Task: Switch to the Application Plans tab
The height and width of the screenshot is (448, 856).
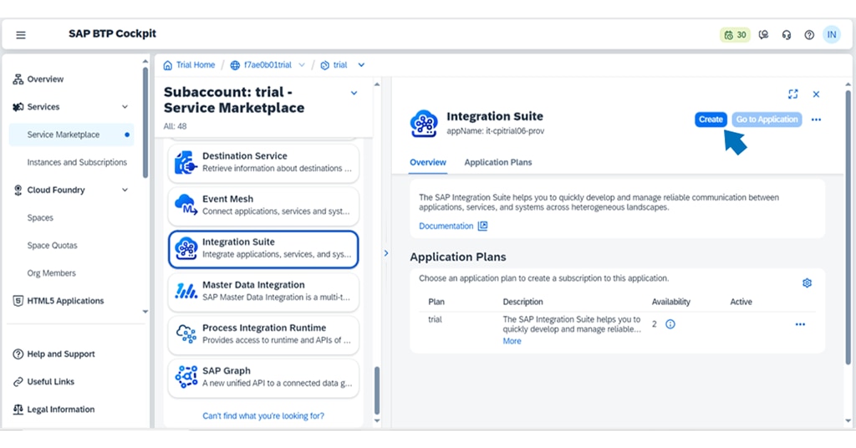Action: pos(498,162)
